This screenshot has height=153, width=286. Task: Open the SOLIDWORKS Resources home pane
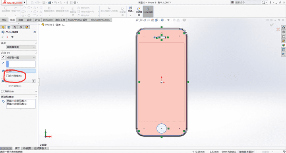284,27
